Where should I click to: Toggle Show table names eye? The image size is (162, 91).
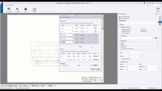120,18
